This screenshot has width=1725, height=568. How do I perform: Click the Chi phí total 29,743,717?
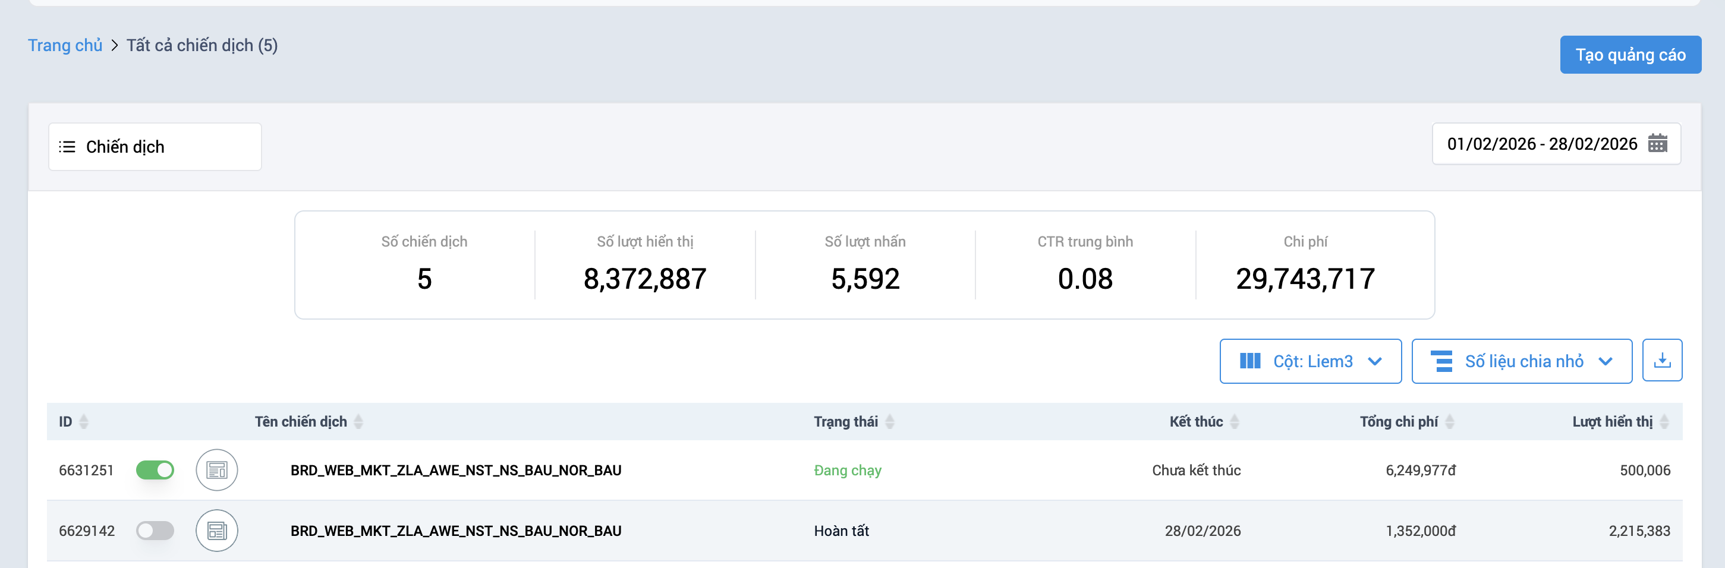click(x=1305, y=279)
